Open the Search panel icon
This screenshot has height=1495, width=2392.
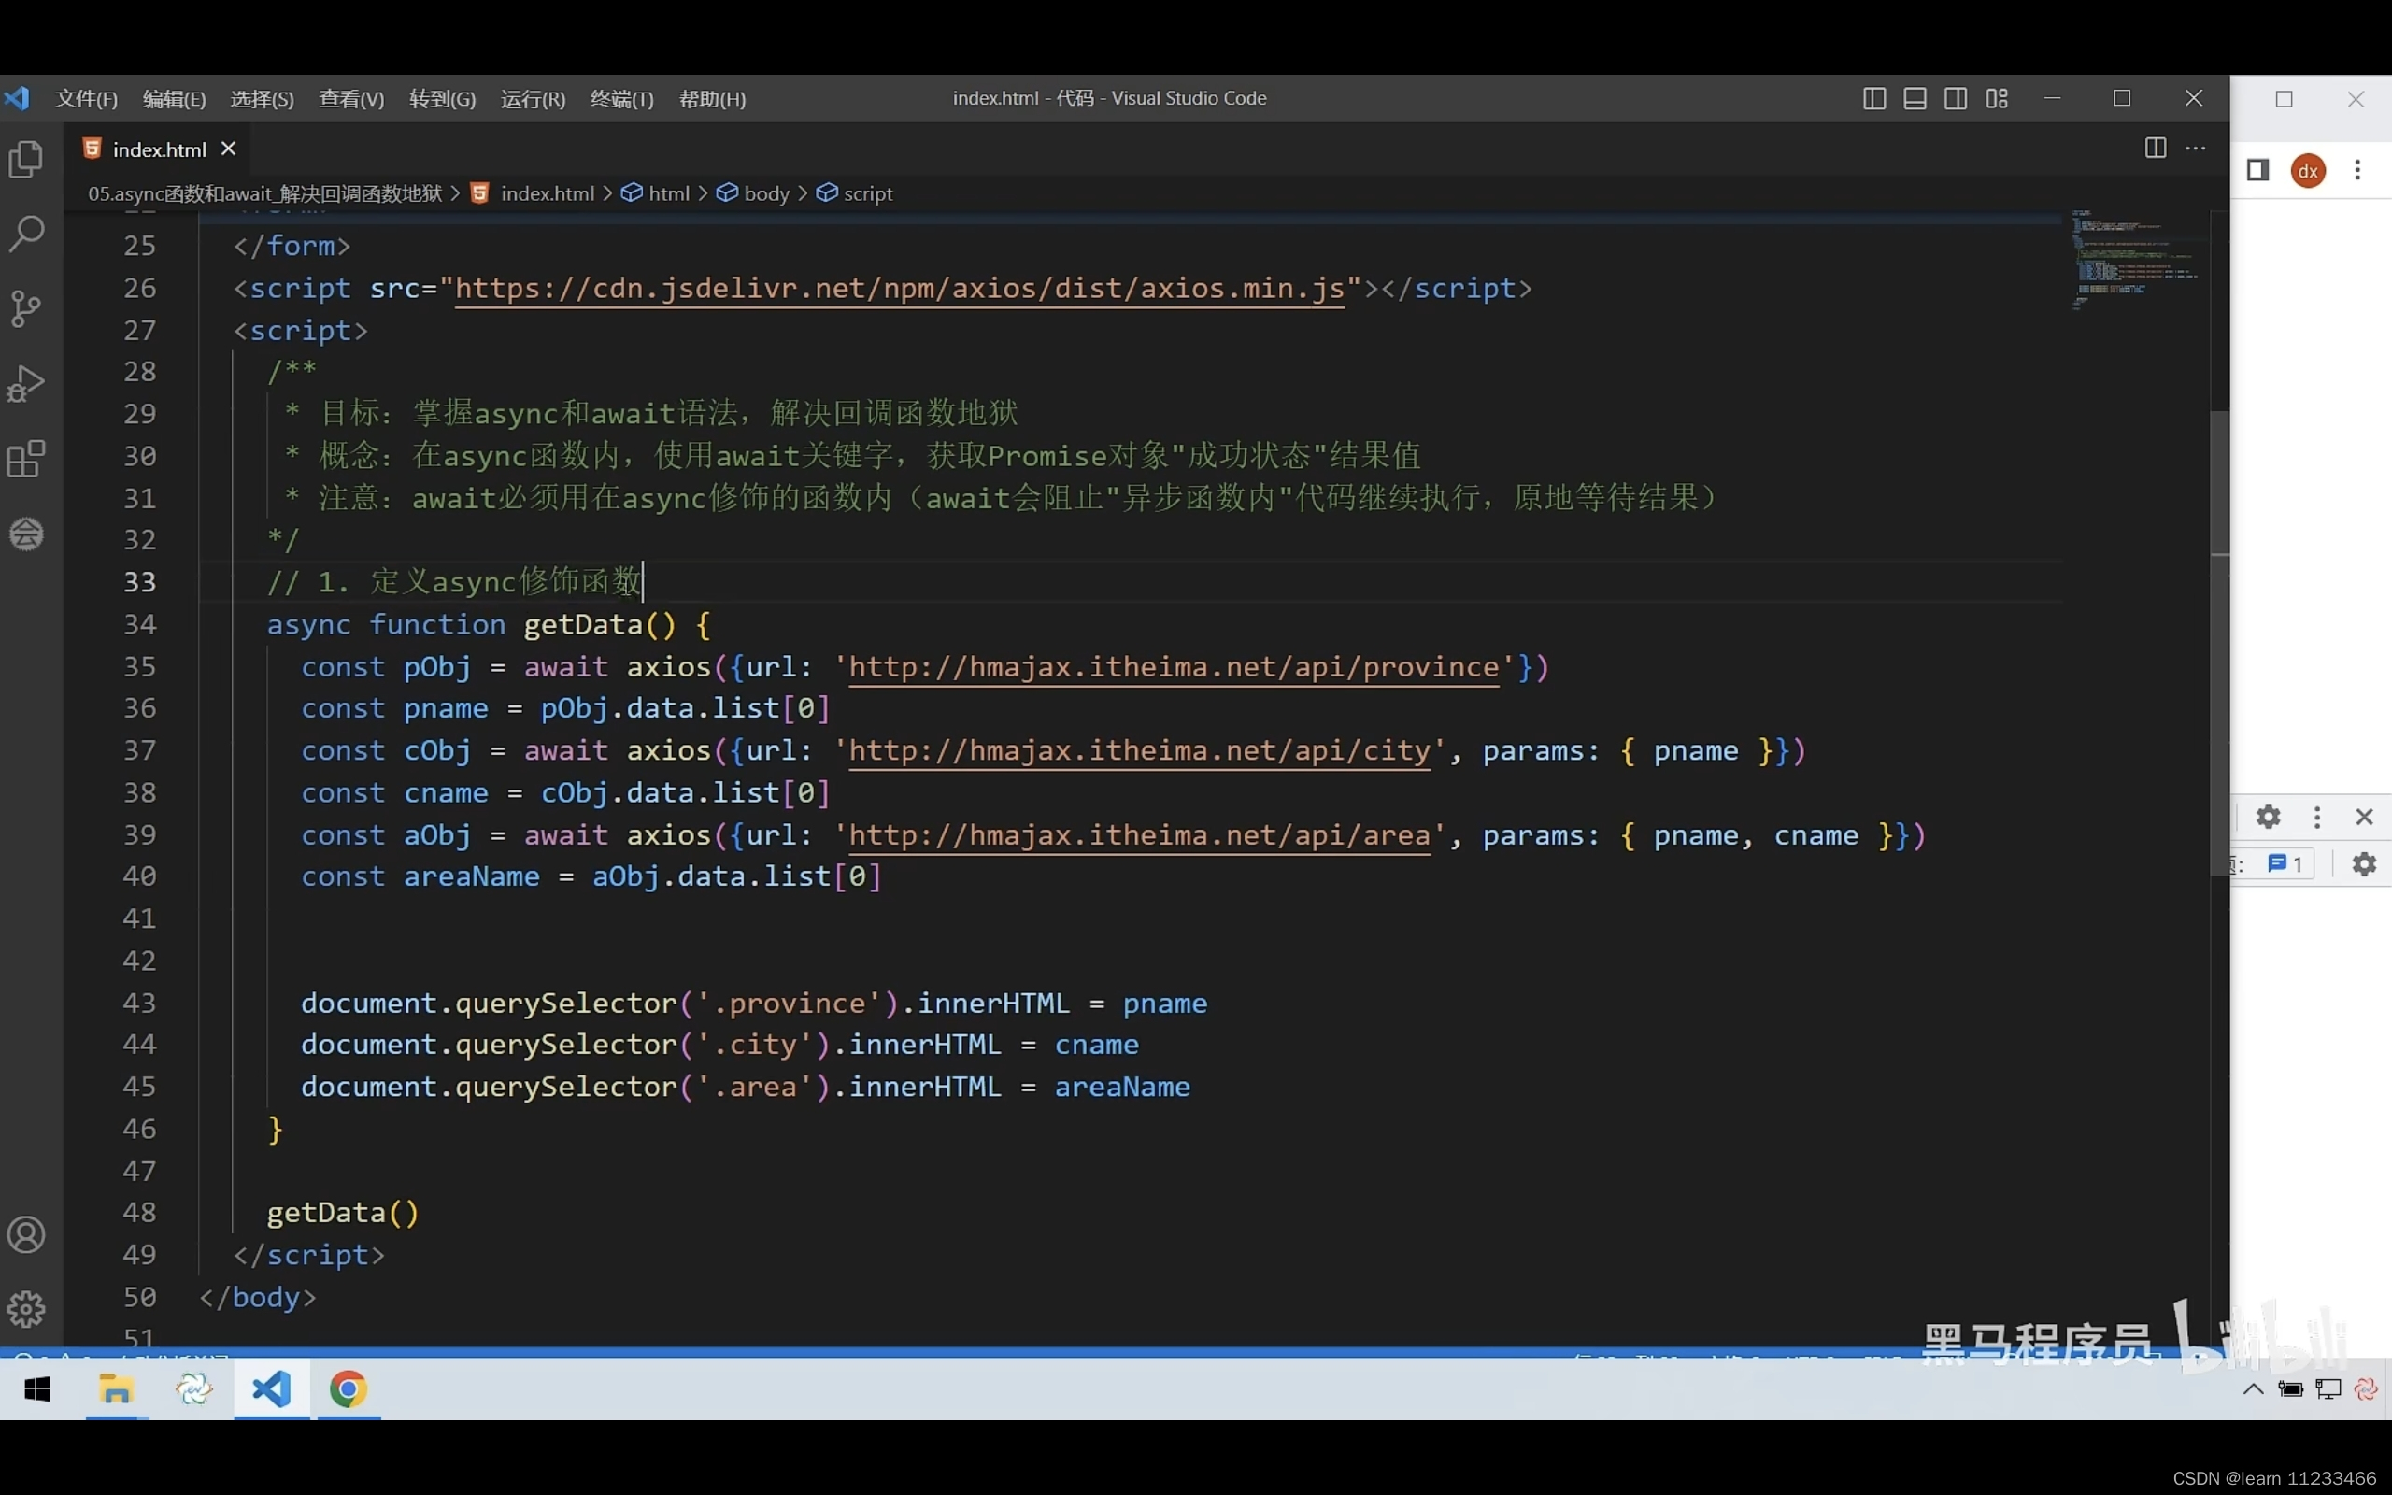[27, 235]
